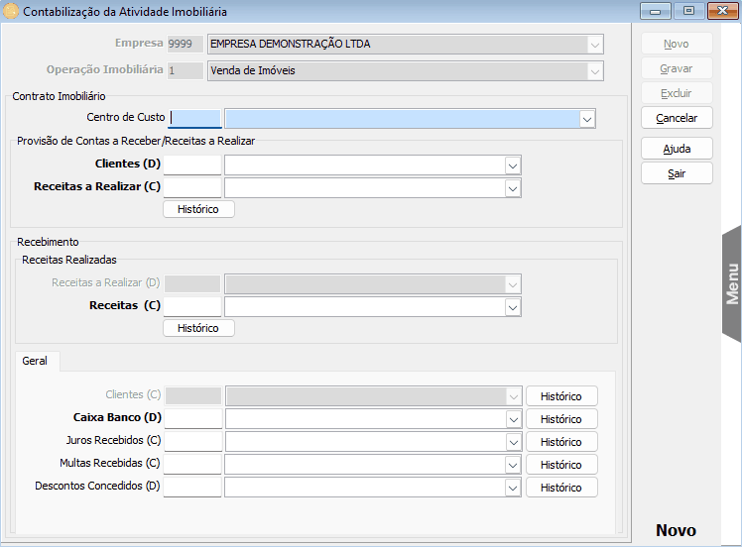Open Descontos Concedidos (D) dropdown
The width and height of the screenshot is (742, 547).
tap(513, 488)
